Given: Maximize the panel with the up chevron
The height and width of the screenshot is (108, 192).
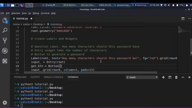Looking at the screenshot, I should 183,77.
